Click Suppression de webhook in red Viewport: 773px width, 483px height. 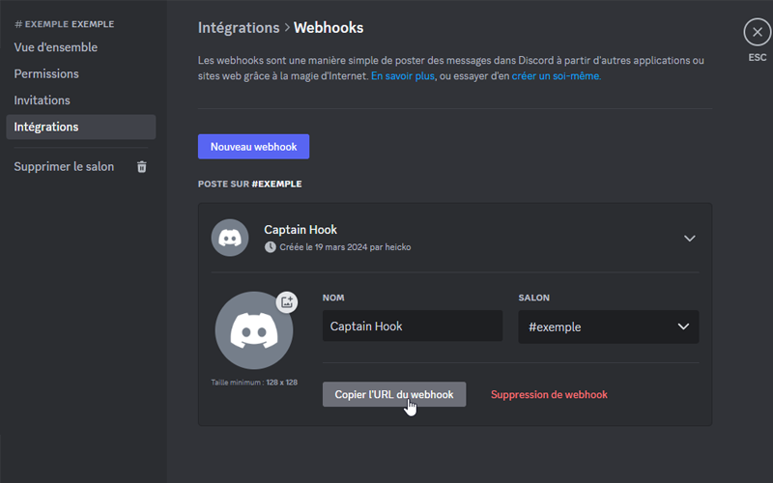(x=549, y=394)
